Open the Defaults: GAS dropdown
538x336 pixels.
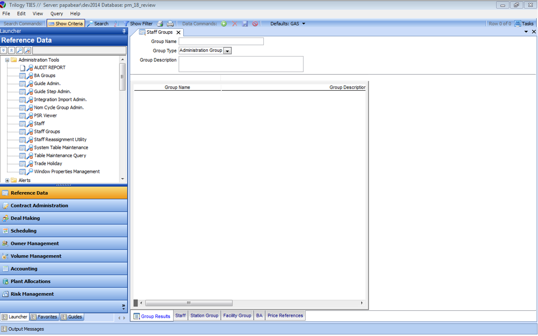(288, 24)
